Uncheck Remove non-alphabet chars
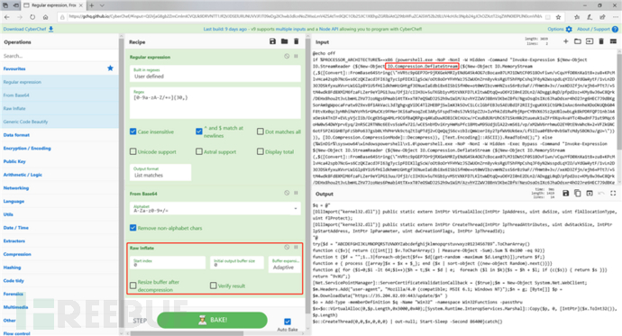Image resolution: width=622 pixels, height=336 pixels. [x=133, y=228]
